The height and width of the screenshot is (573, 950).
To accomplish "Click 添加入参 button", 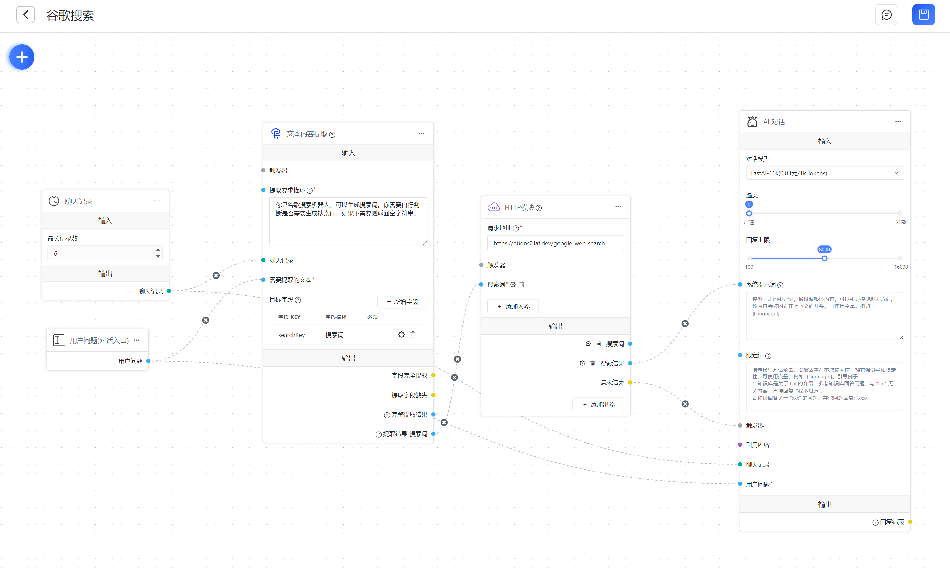I will tap(513, 306).
